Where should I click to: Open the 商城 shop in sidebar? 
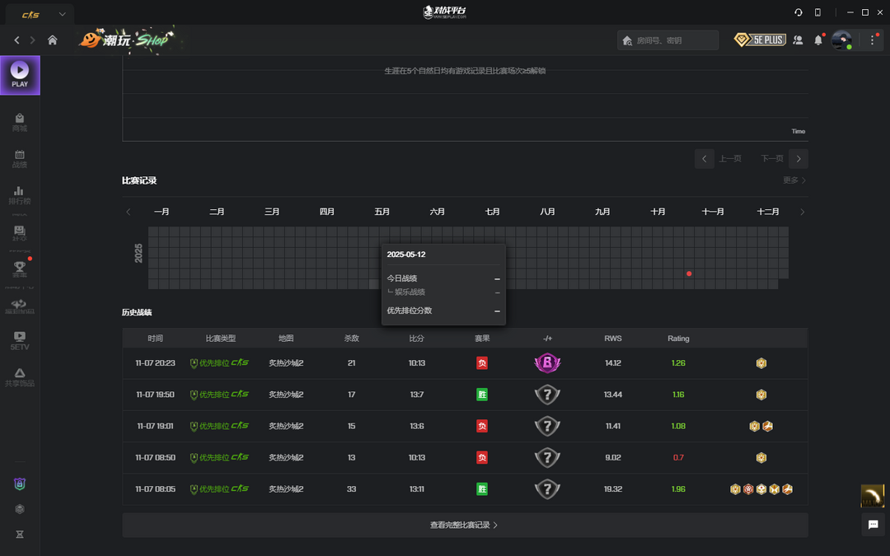[20, 122]
